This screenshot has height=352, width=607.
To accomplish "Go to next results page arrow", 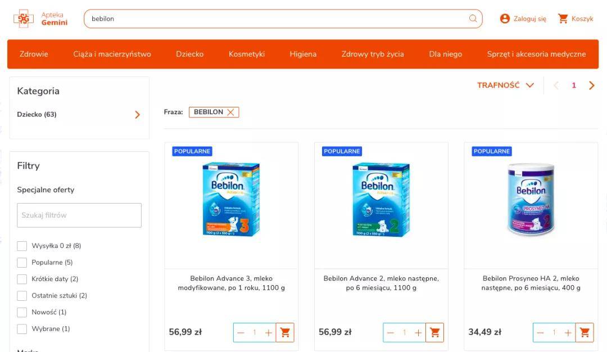I will 591,85.
